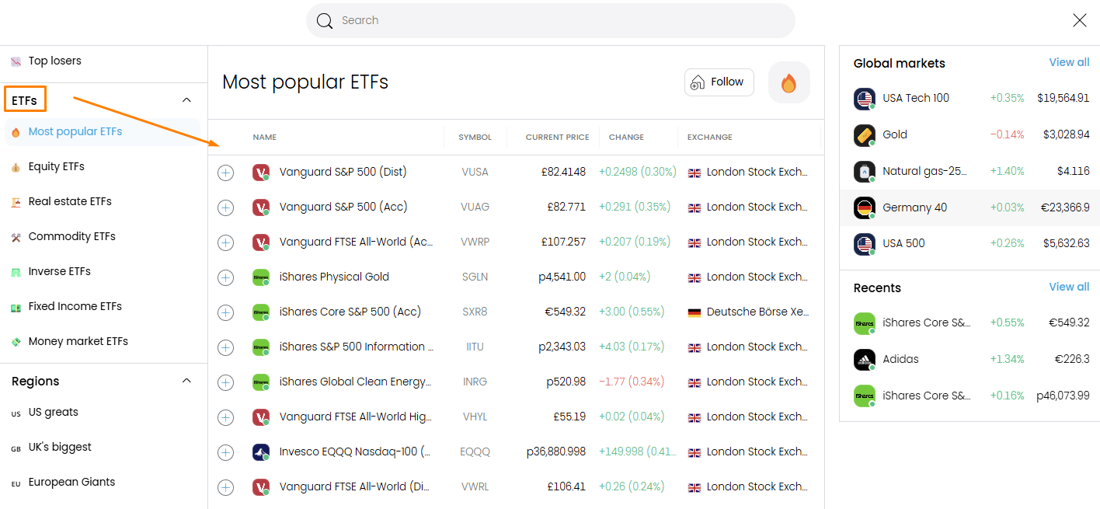1100x509 pixels.
Task: Click the price p36,880.998
Action: (x=556, y=452)
